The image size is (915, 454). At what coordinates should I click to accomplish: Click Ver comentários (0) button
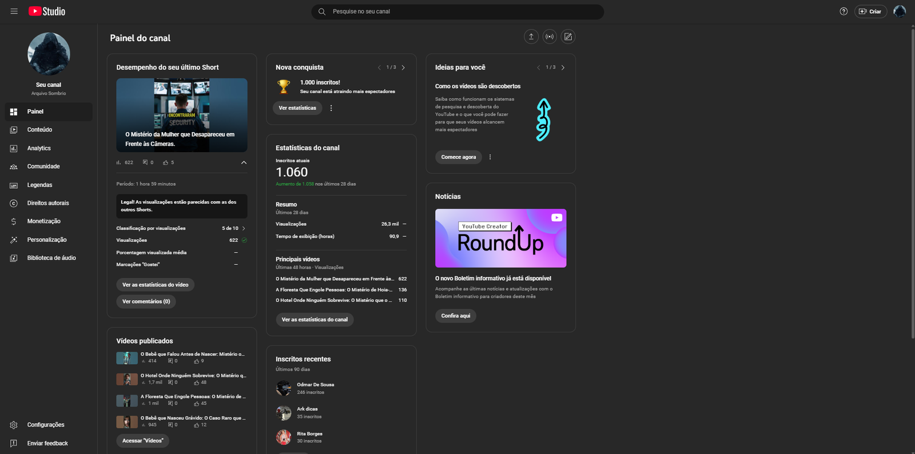(x=146, y=301)
